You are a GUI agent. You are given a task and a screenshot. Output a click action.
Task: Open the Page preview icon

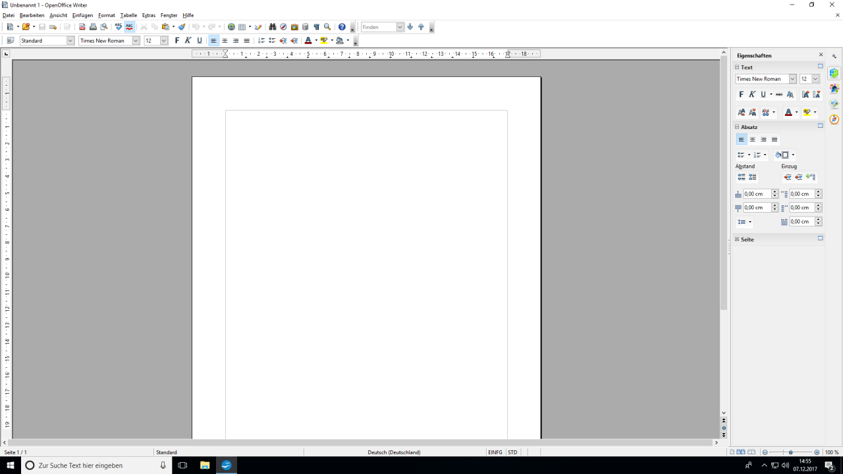click(103, 27)
